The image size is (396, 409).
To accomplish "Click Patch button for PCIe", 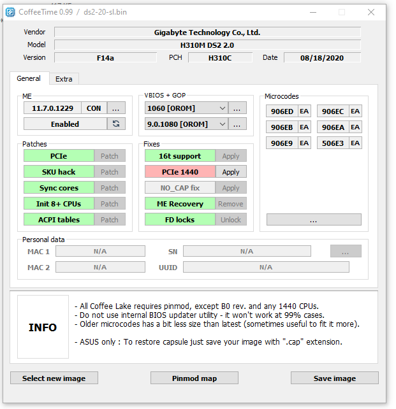I will [x=110, y=155].
